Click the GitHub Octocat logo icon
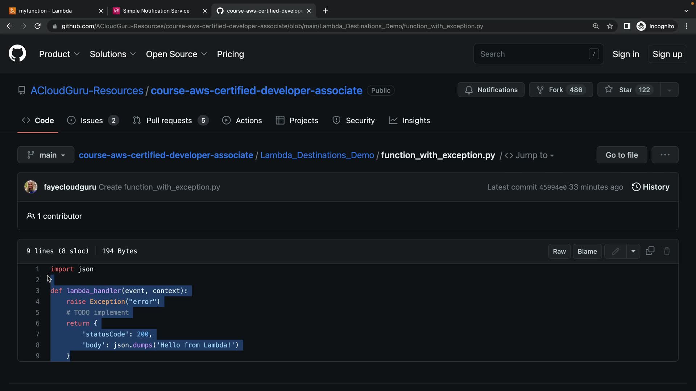This screenshot has height=391, width=696. (x=17, y=54)
